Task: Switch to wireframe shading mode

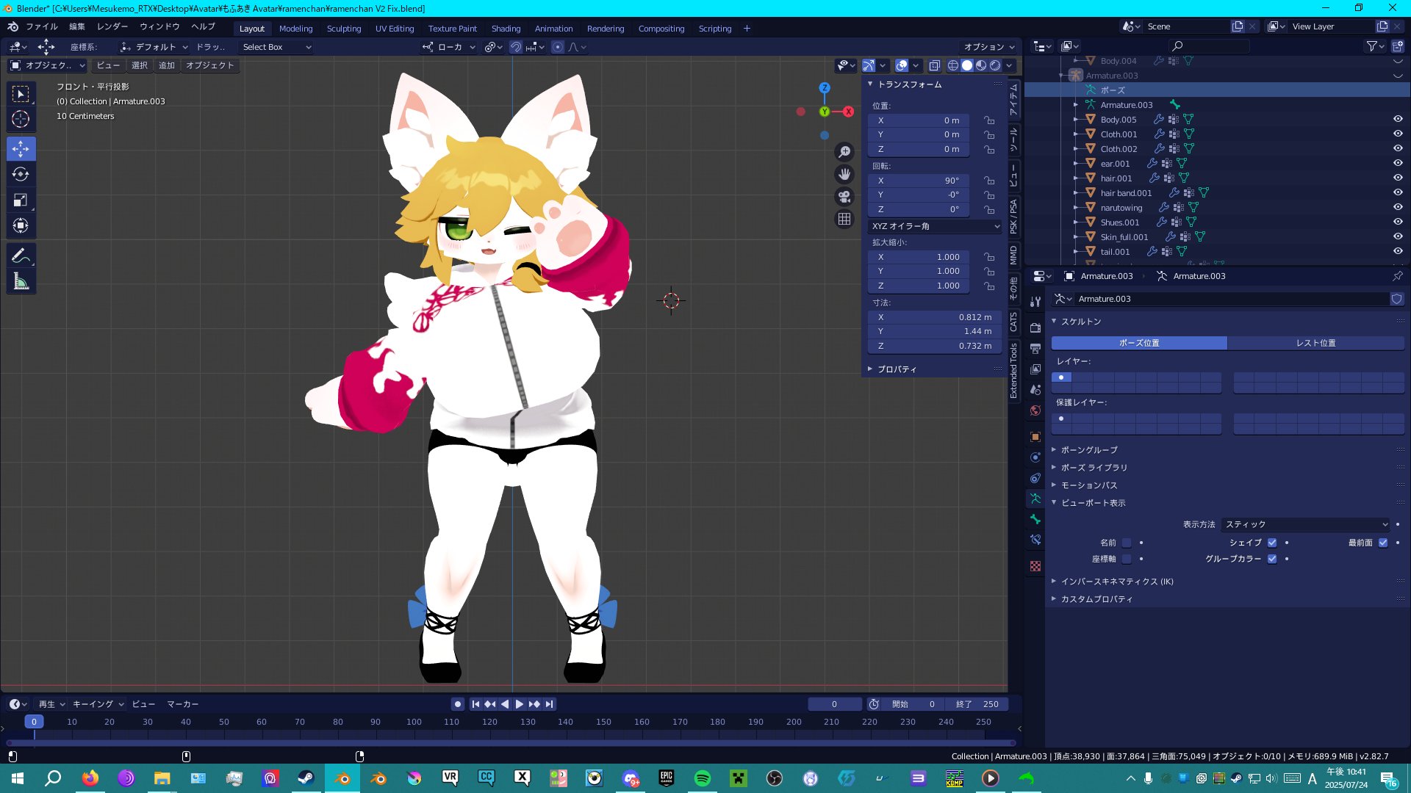Action: coord(953,65)
